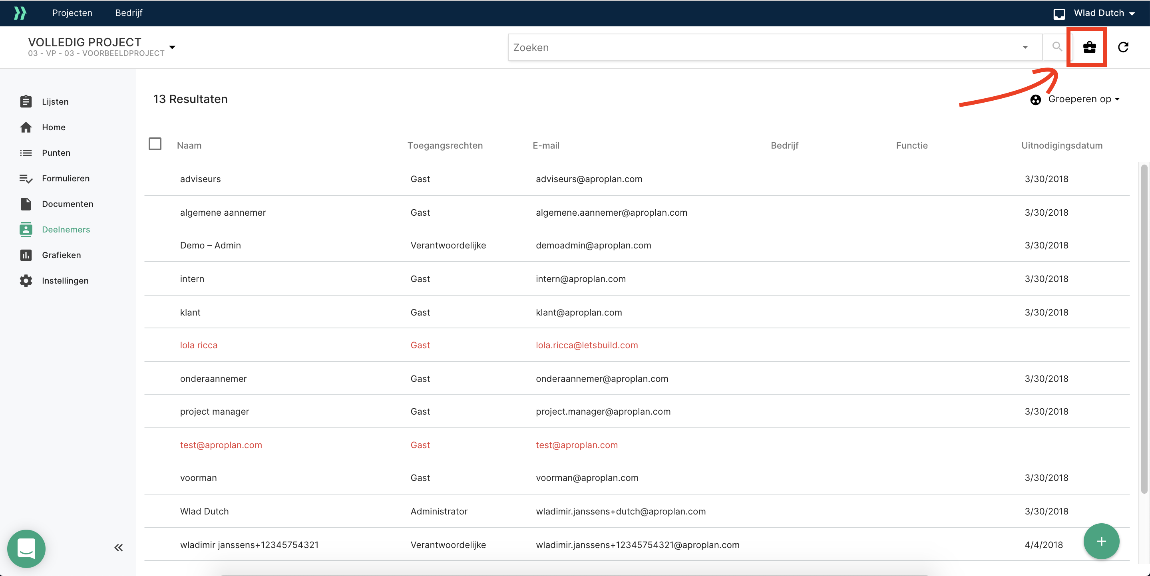Click the Punten list icon
Viewport: 1150px width, 576px height.
[26, 153]
